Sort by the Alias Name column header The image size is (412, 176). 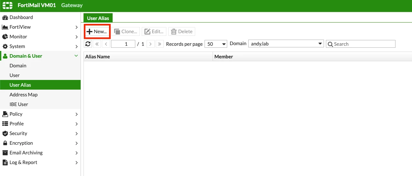point(148,56)
